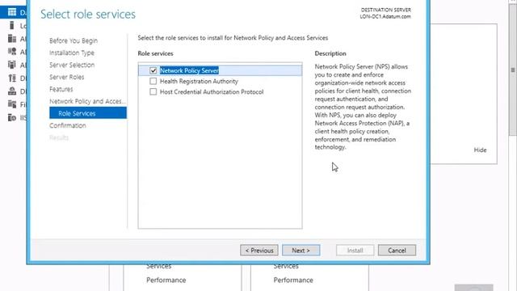Open DHCP icon in Server Manager sidebar
The width and height of the screenshot is (517, 291).
tap(12, 78)
